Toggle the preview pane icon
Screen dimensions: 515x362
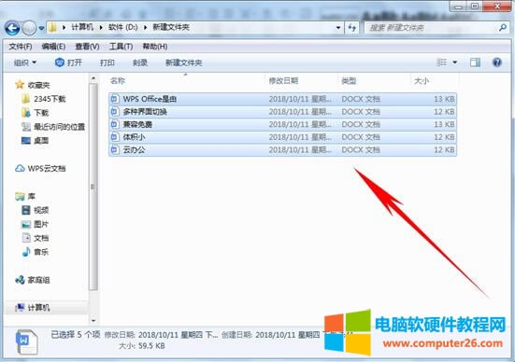[475, 63]
